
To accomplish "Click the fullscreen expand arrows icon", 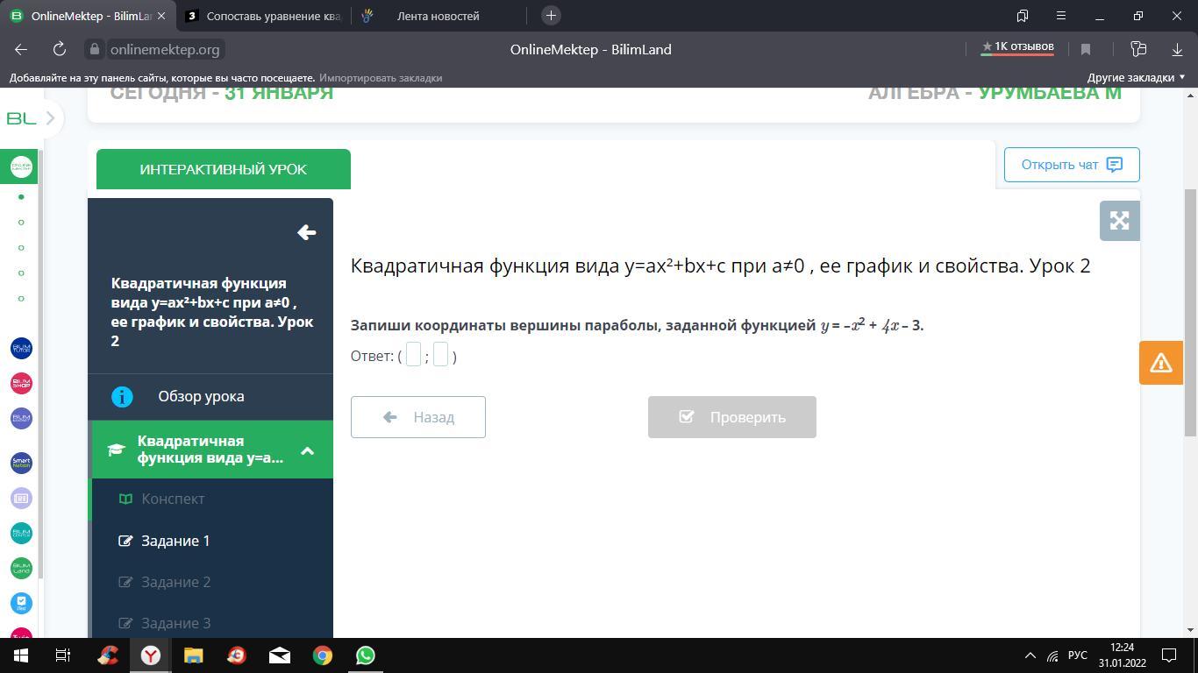I will click(1119, 221).
